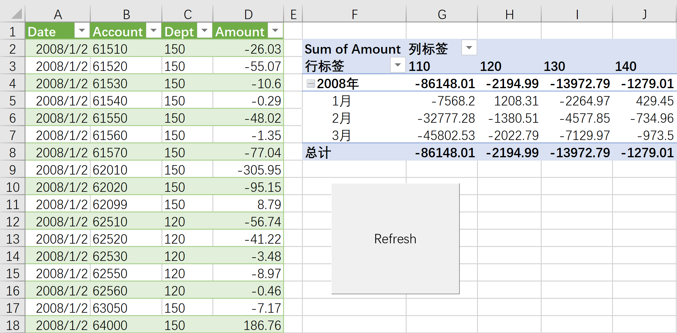
Task: Open the Amount column filter dropdown
Action: (x=275, y=31)
